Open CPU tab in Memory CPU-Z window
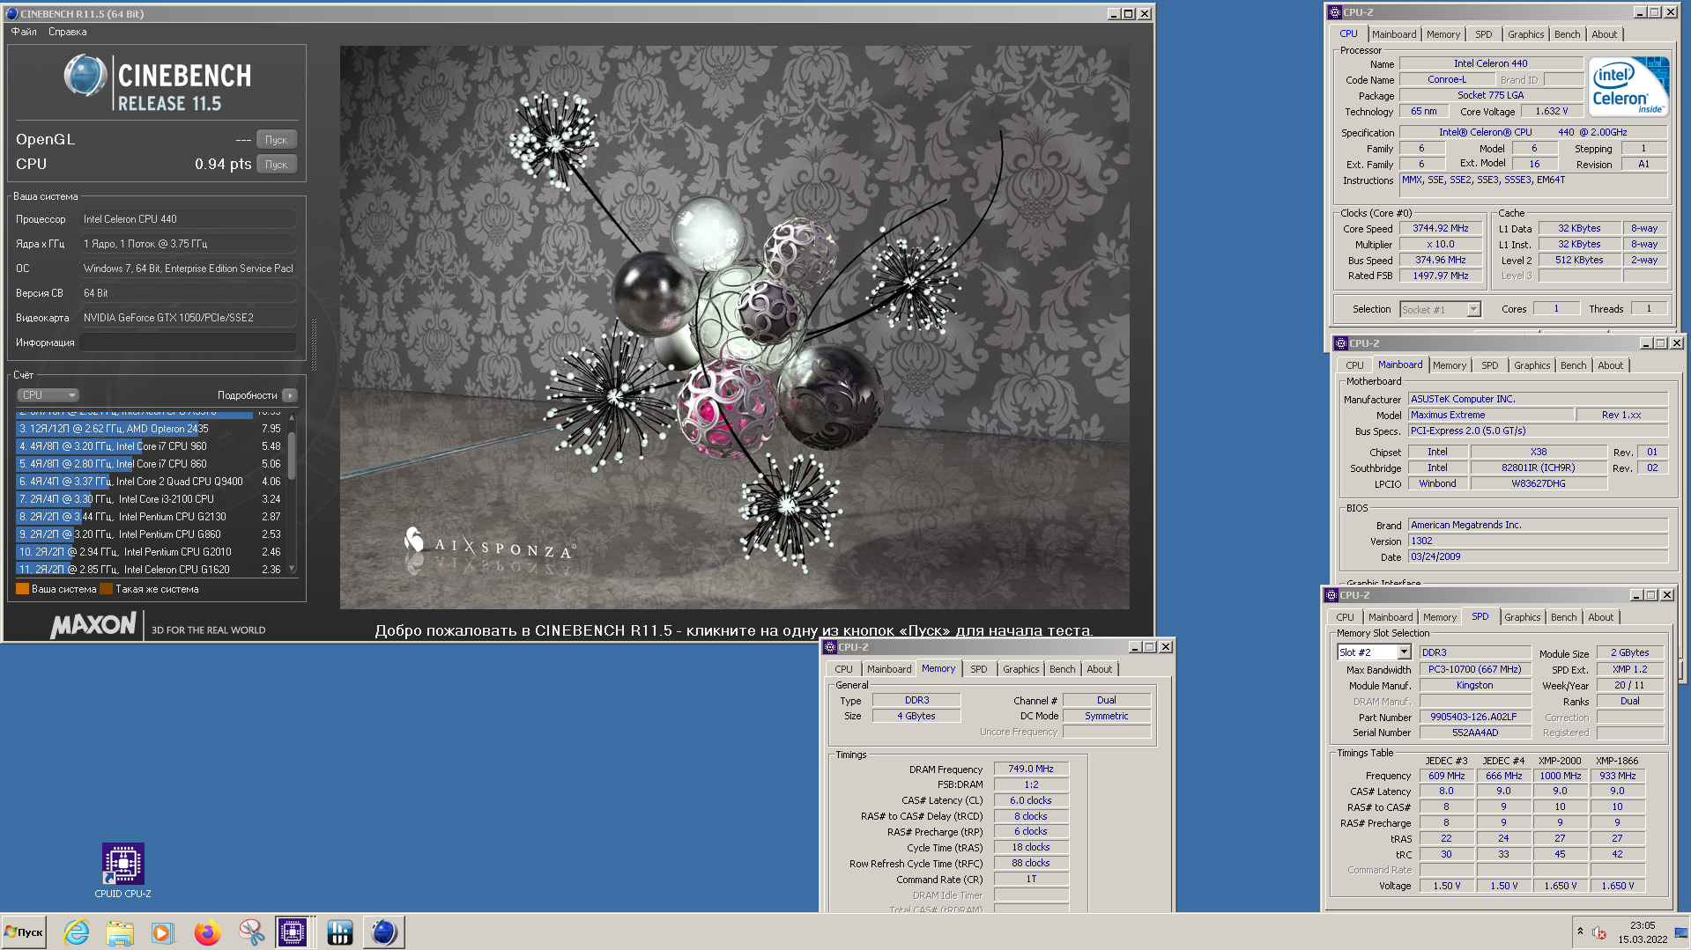This screenshot has height=950, width=1691. pos(843,669)
